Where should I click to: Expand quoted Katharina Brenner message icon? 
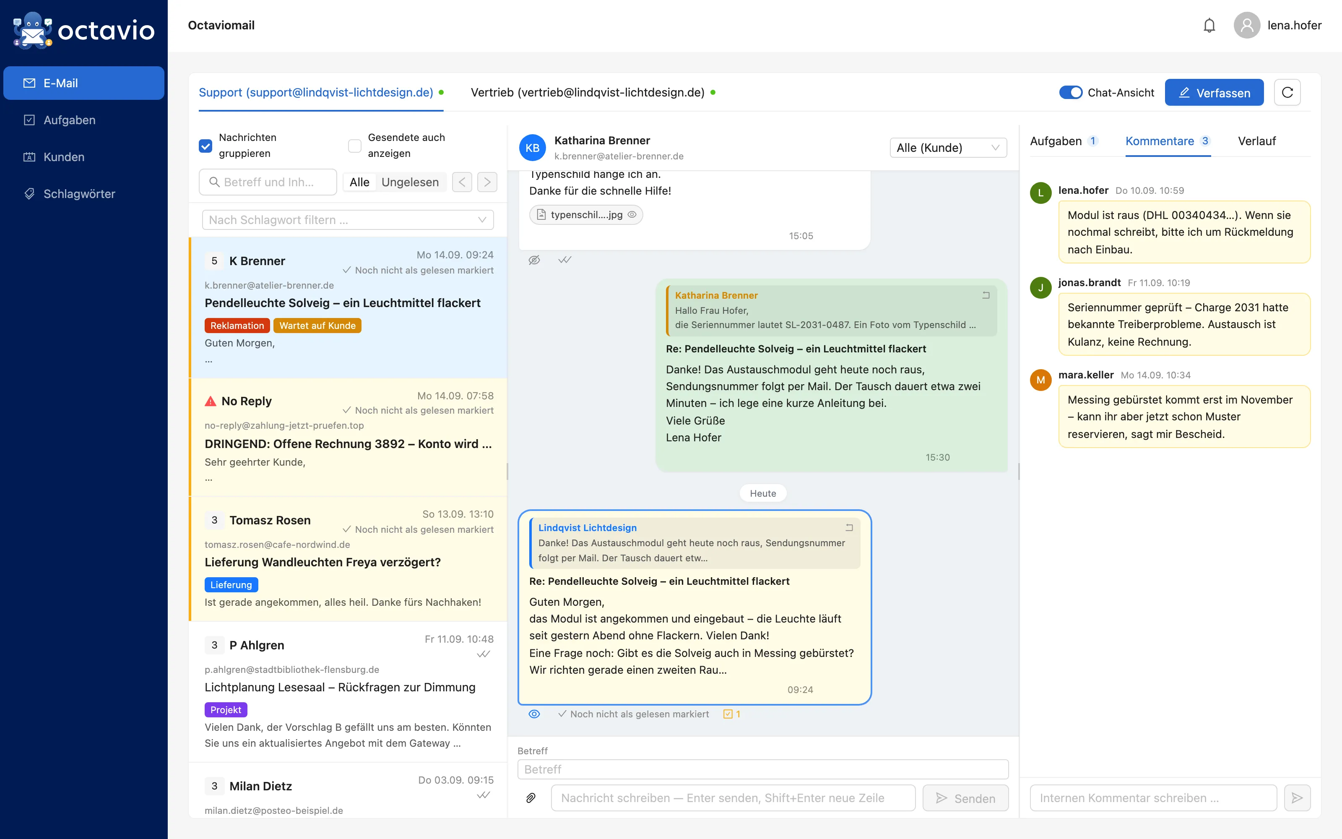pyautogui.click(x=986, y=295)
